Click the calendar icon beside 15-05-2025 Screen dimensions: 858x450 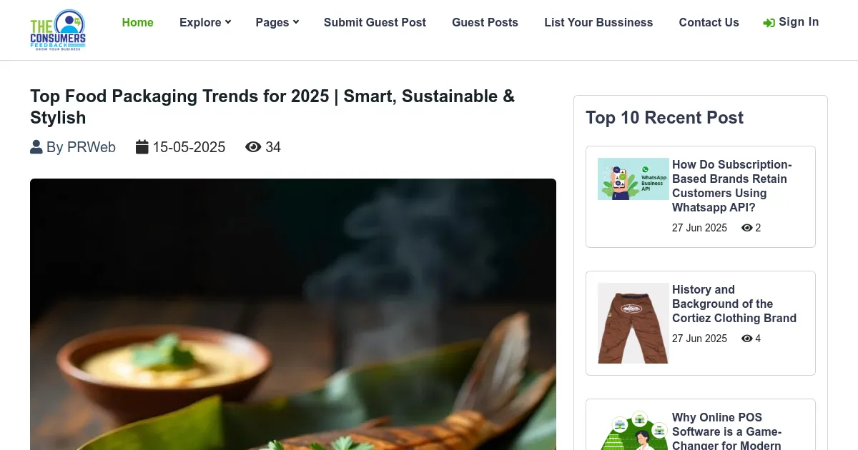point(142,146)
